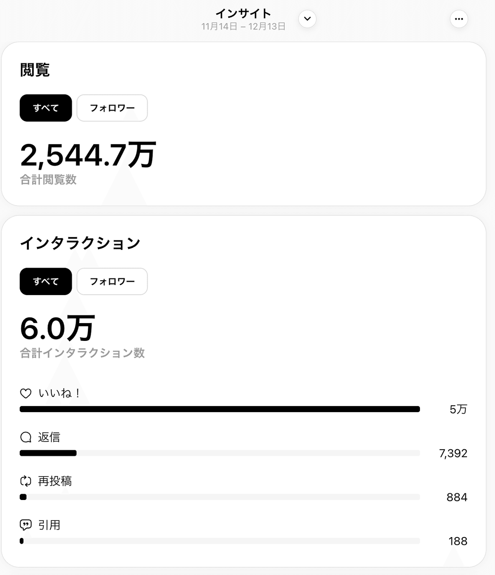Click the 6.0万 total interactions number
Image resolution: width=495 pixels, height=575 pixels.
tap(57, 329)
